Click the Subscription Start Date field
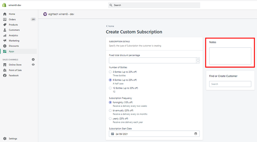Image resolution: width=257 pixels, height=142 pixels. click(x=154, y=134)
